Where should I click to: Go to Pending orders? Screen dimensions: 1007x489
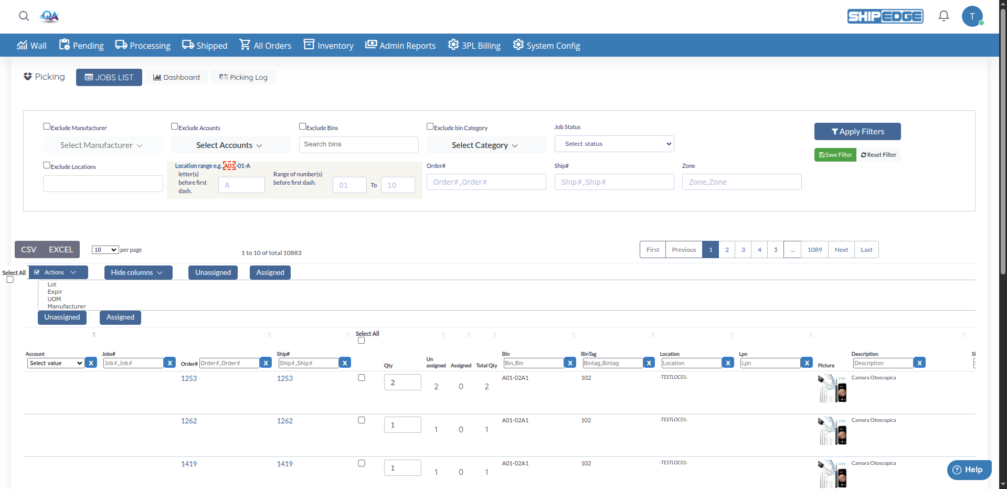(x=81, y=45)
